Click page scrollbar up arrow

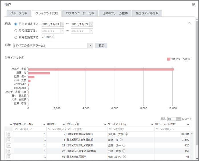(x=197, y=19)
